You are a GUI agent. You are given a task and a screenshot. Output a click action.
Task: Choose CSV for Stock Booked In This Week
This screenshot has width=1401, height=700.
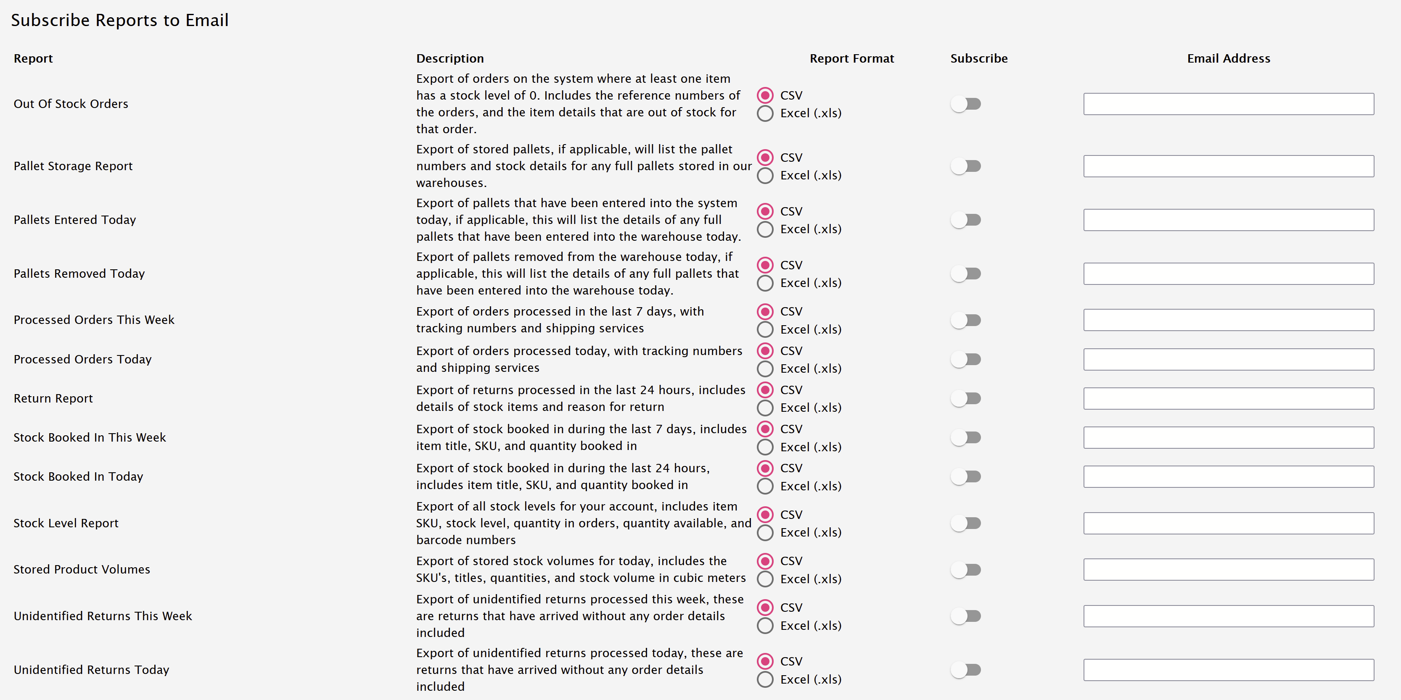pos(765,429)
